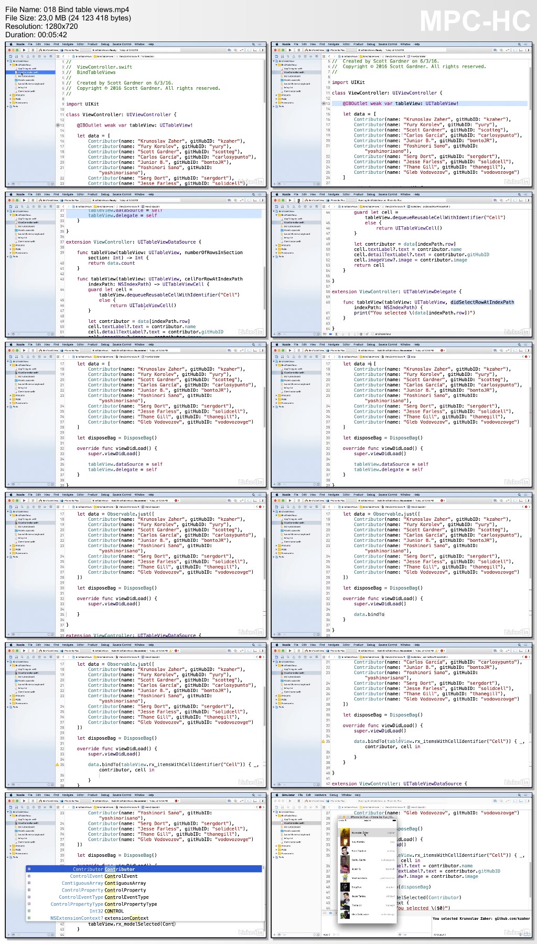Screen dimensions: 537x944
Task: Select Main.storyboard in header-comment frame navigator
Action: pos(30,76)
